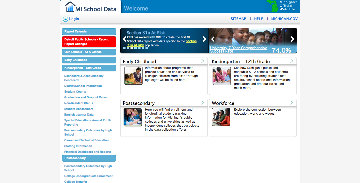This screenshot has height=183, width=360.
Task: Open Career and Technical Education
Action: pos(86,140)
